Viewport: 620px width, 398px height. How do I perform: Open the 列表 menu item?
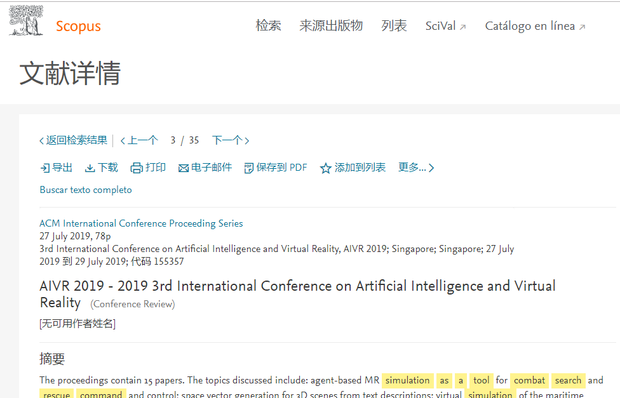pyautogui.click(x=394, y=25)
